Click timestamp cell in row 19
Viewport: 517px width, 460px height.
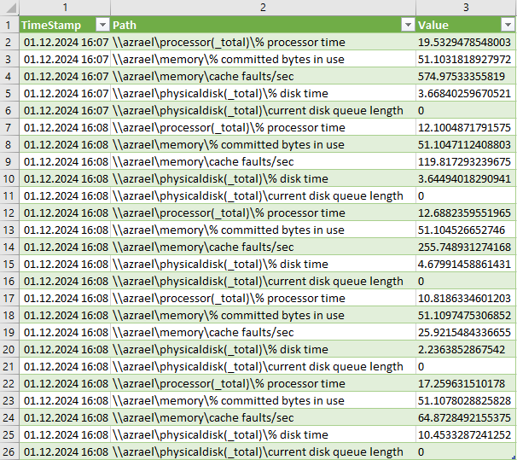66,332
